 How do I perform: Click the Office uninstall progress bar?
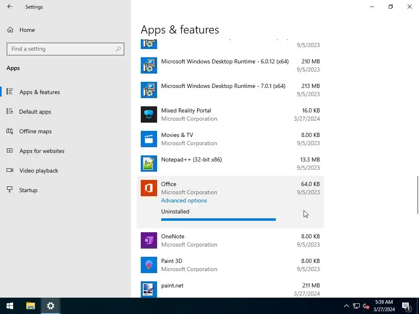coord(219,220)
